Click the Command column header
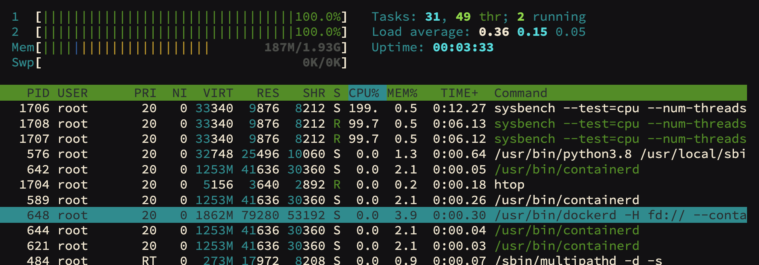Screen dimensions: 759x265 (x=521, y=93)
